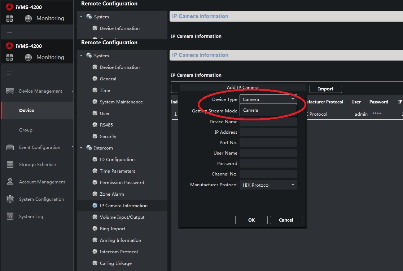
Task: Cancel the Add IP Camera dialog
Action: pyautogui.click(x=286, y=220)
